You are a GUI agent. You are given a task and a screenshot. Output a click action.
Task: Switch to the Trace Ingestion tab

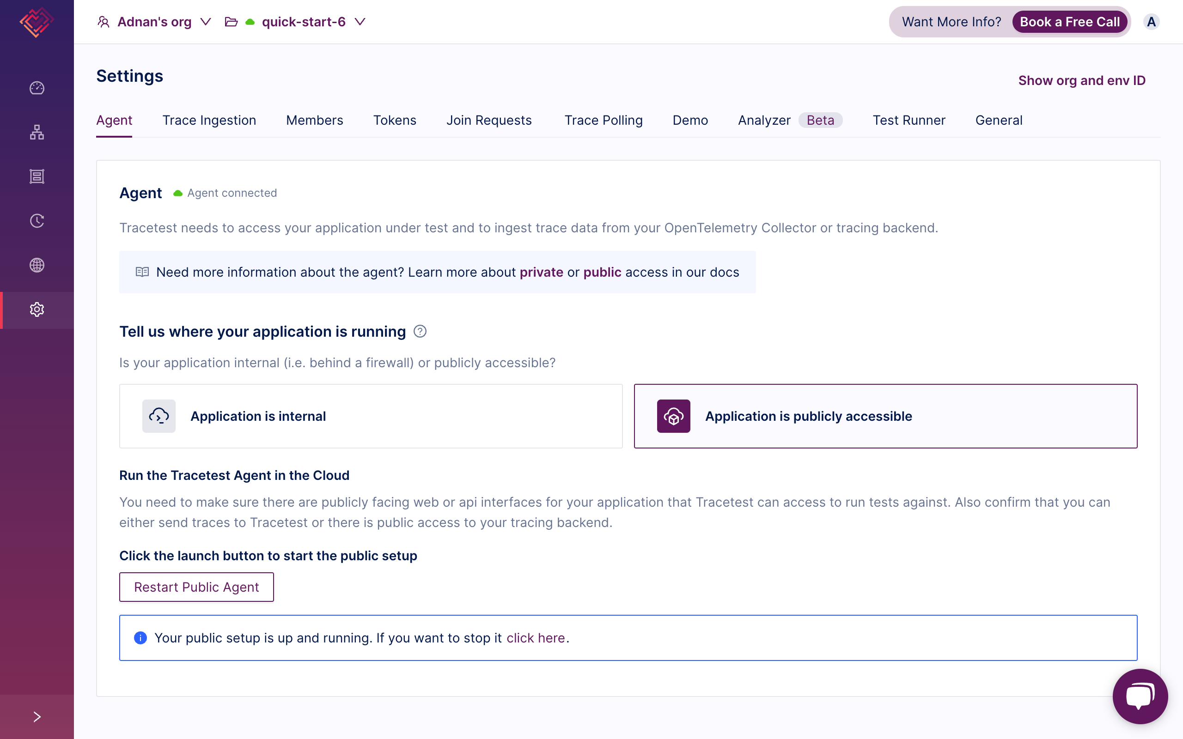pyautogui.click(x=209, y=120)
